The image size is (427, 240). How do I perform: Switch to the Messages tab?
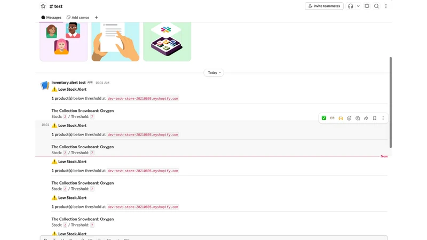(x=51, y=18)
